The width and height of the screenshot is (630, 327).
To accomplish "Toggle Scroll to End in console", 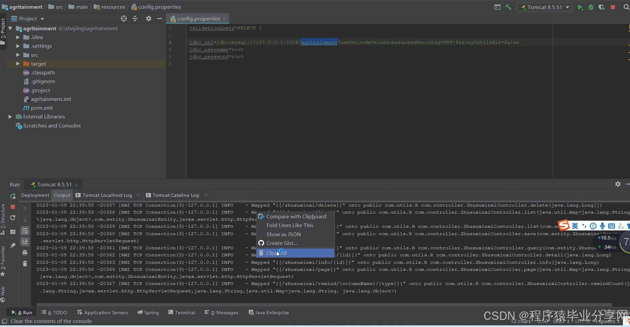I will 25,242.
